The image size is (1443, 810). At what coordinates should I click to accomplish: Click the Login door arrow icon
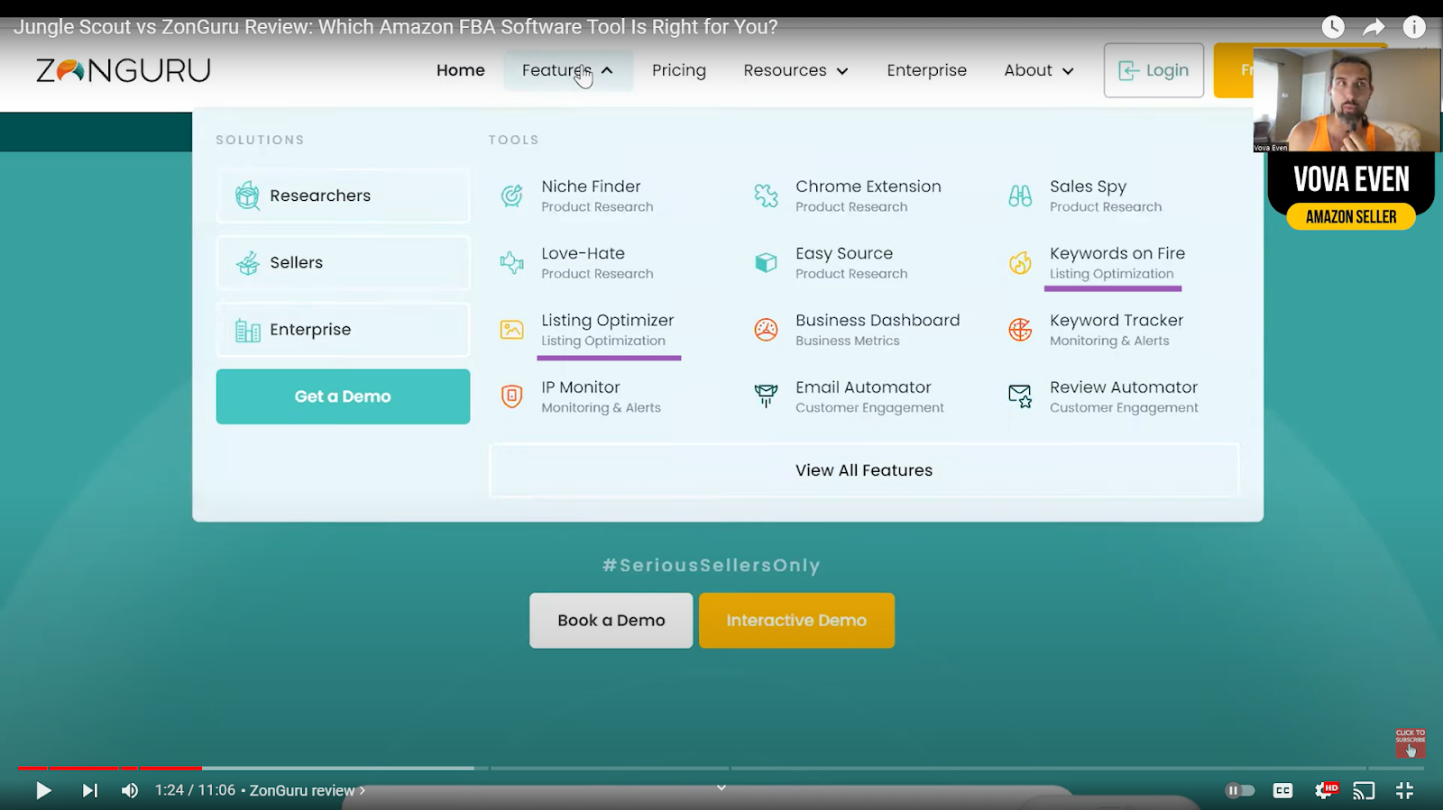pyautogui.click(x=1128, y=70)
